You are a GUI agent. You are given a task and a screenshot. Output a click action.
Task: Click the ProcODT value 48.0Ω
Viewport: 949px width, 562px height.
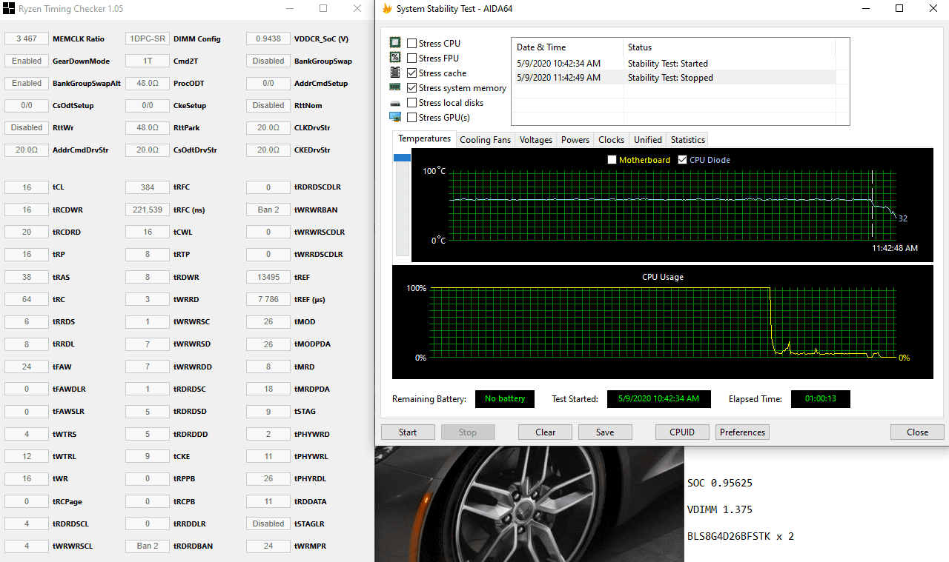pyautogui.click(x=148, y=84)
